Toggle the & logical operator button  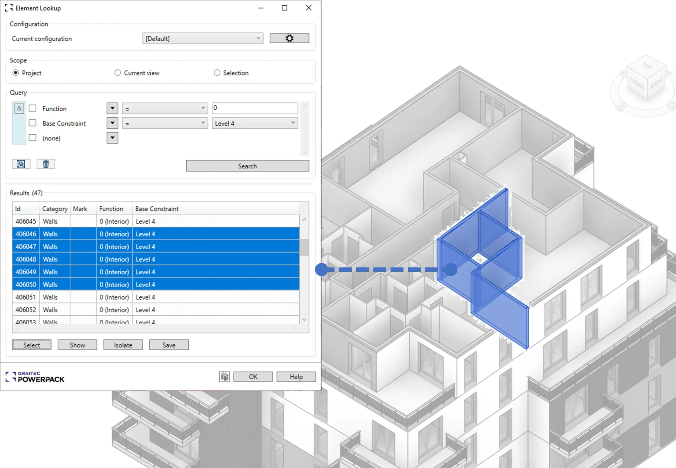click(19, 108)
